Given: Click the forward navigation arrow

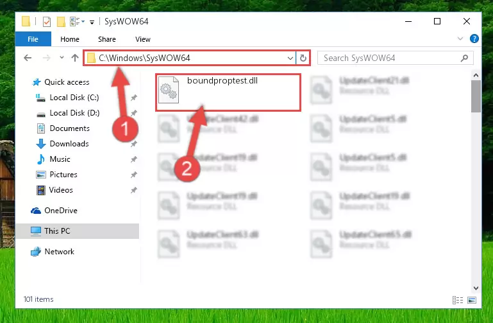Looking at the screenshot, I should tap(46, 58).
